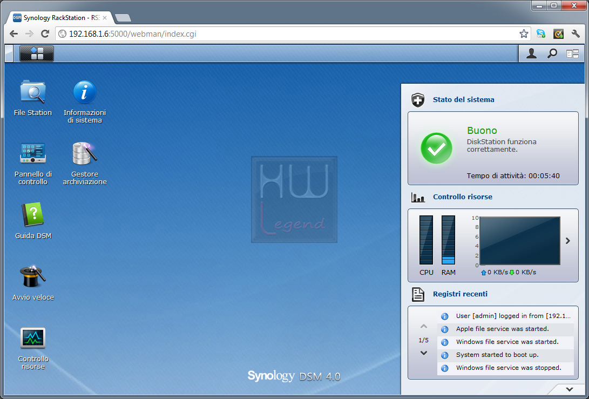Open Stato del sistema heading link
The image size is (589, 399).
pos(463,99)
